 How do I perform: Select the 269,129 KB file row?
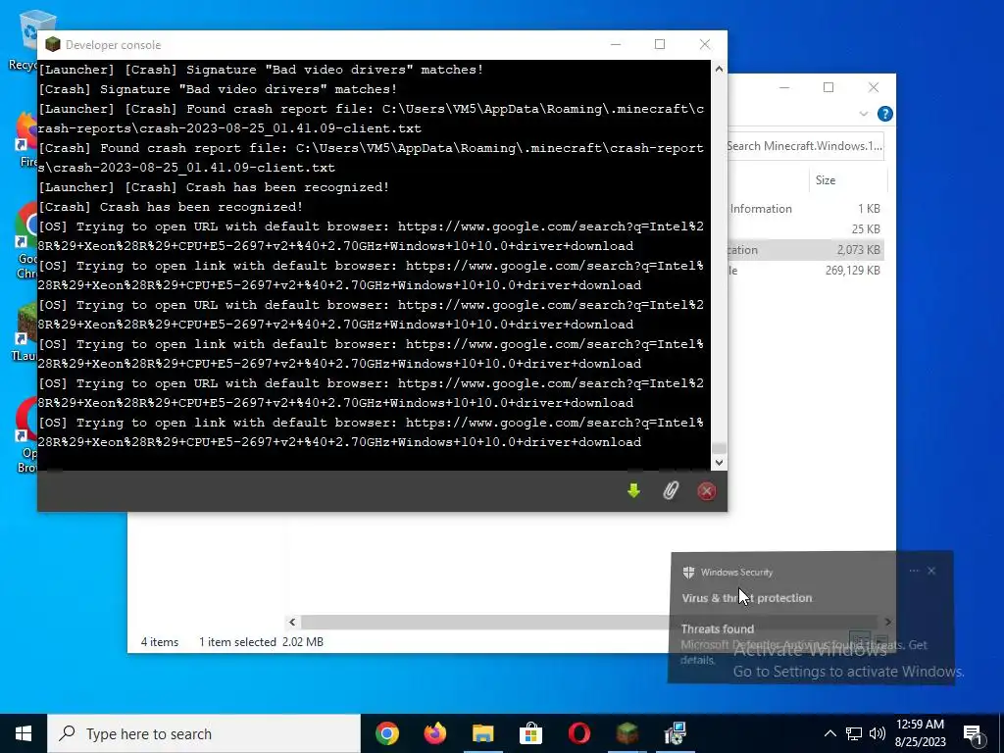point(806,271)
